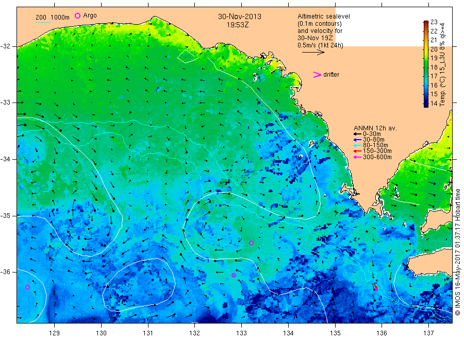Click the magenta 300-600m ANMN legend arrow
Image resolution: width=464 pixels, height=340 pixels.
click(x=357, y=157)
